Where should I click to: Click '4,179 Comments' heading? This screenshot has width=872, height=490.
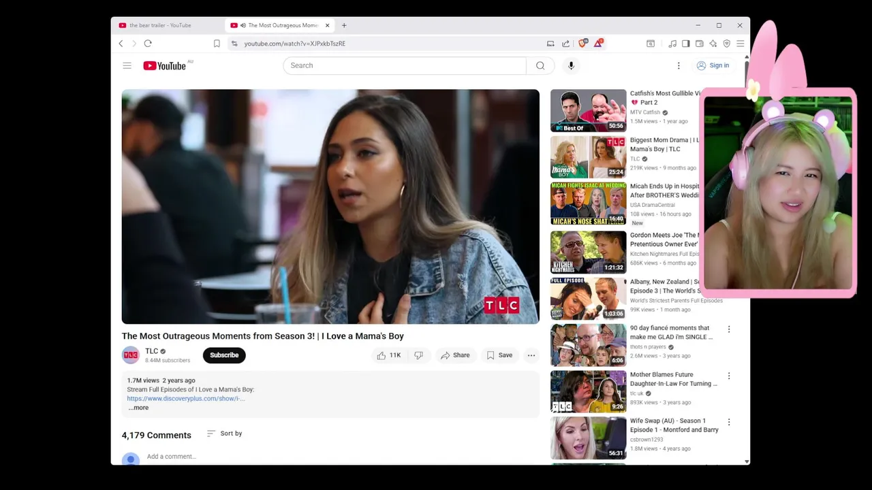coord(157,436)
